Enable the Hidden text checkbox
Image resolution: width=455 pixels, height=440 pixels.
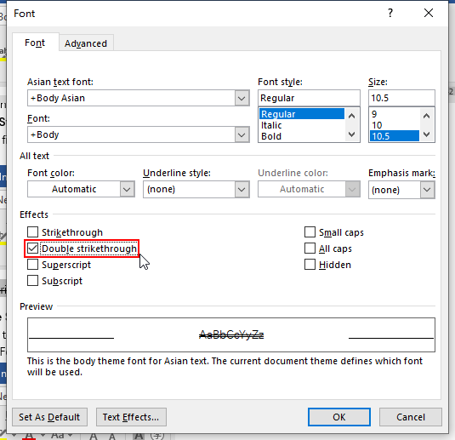click(x=310, y=265)
